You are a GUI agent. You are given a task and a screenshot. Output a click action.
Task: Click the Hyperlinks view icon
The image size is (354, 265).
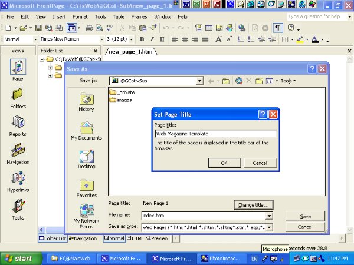pos(18,180)
